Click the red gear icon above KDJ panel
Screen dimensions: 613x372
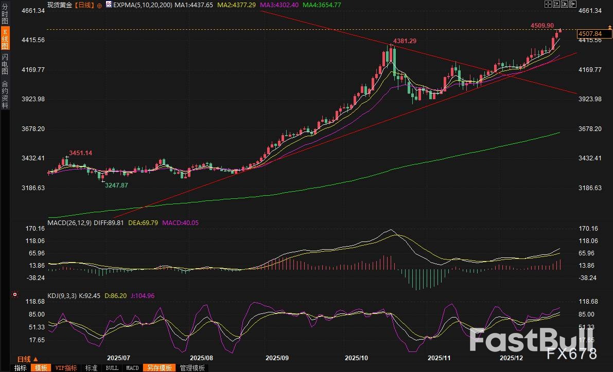click(15, 295)
